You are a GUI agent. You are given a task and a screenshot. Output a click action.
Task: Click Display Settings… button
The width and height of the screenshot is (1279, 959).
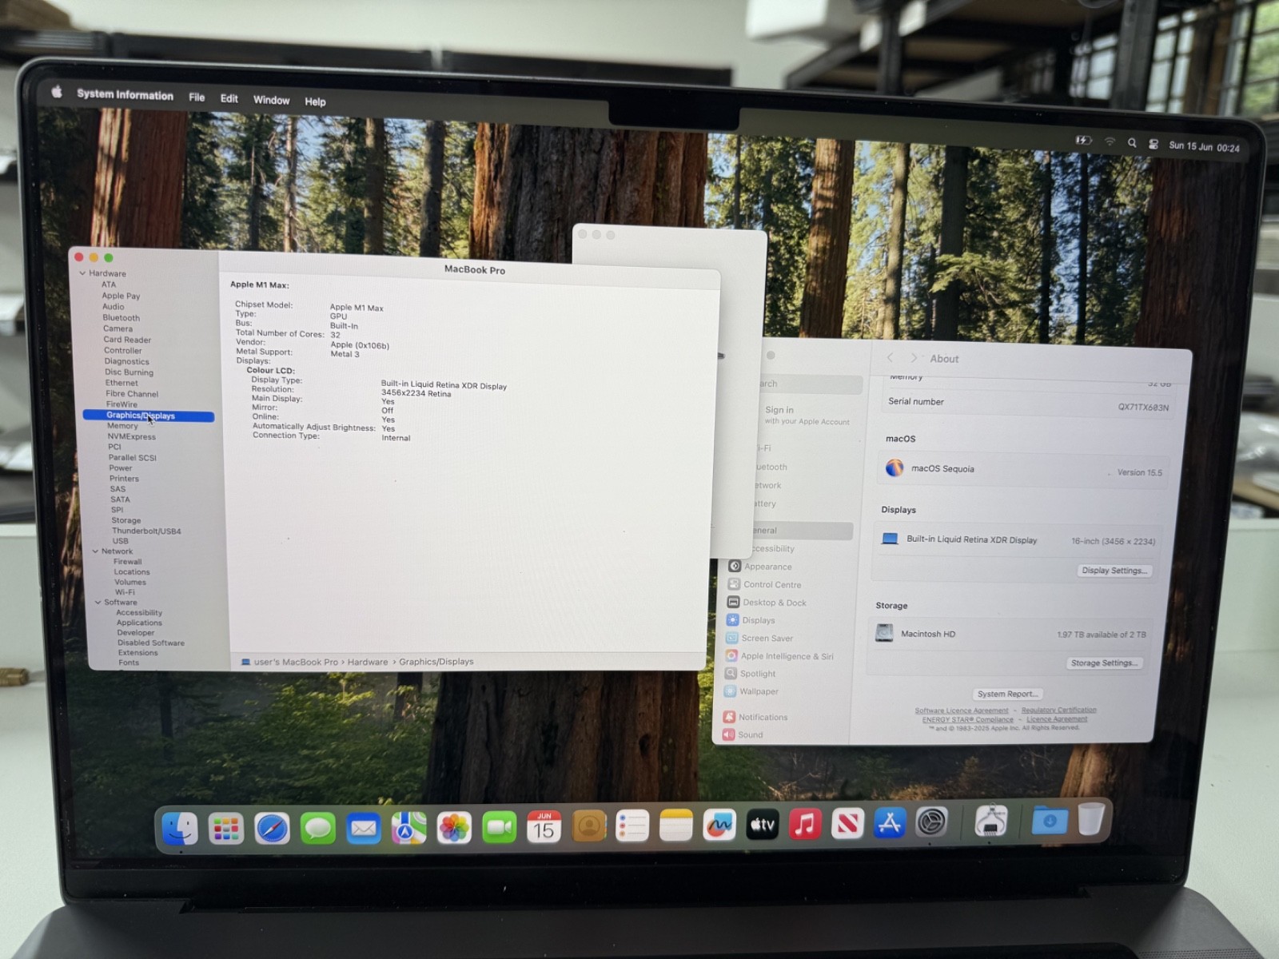[x=1114, y=571]
